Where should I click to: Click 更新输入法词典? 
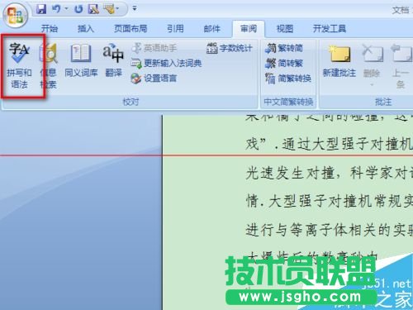coord(166,64)
